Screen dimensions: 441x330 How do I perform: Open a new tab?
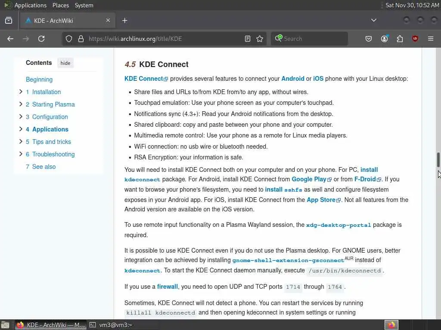125,21
